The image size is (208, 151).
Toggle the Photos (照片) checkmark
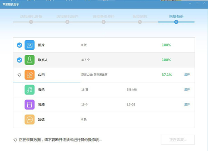(20, 45)
